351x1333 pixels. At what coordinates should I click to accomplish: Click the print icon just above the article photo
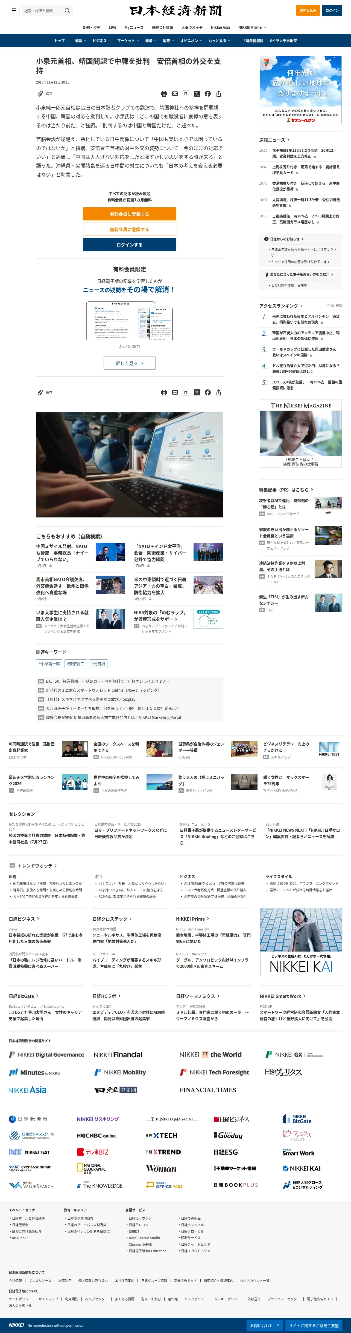[164, 392]
